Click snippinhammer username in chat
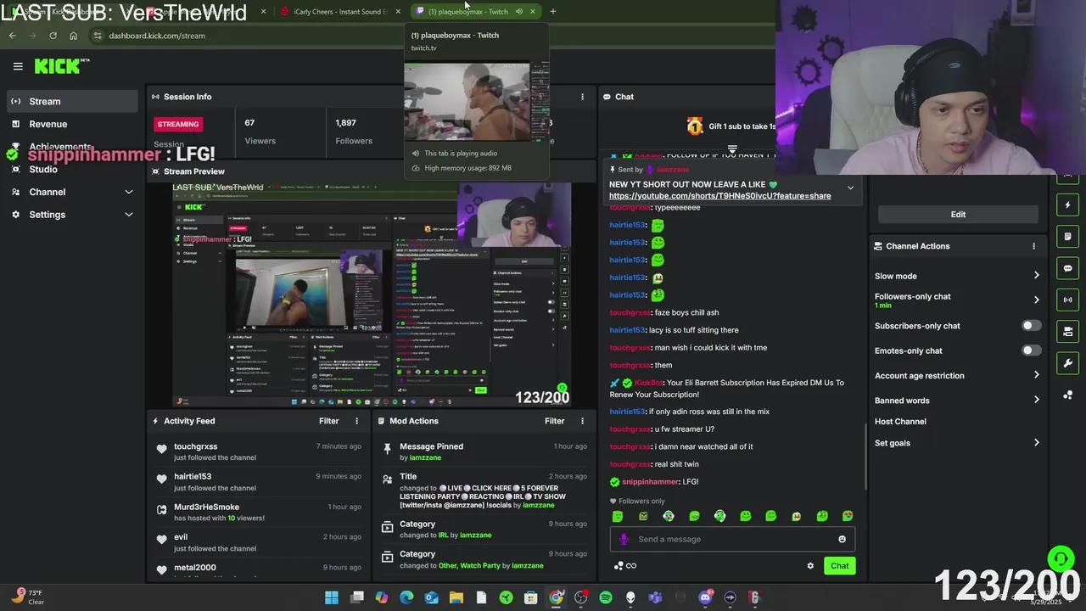This screenshot has width=1086, height=611. click(650, 482)
